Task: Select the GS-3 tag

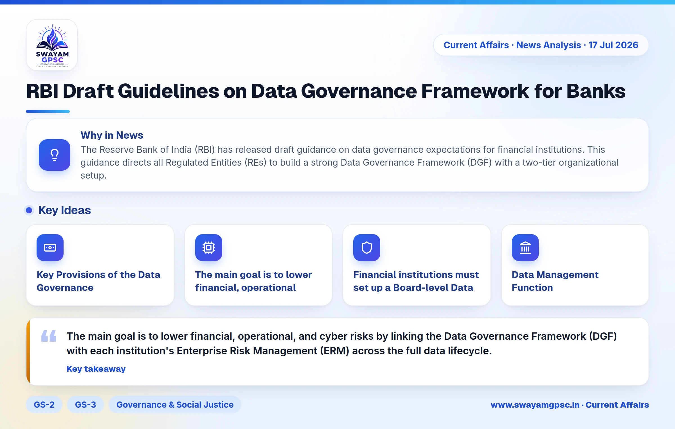Action: point(85,405)
